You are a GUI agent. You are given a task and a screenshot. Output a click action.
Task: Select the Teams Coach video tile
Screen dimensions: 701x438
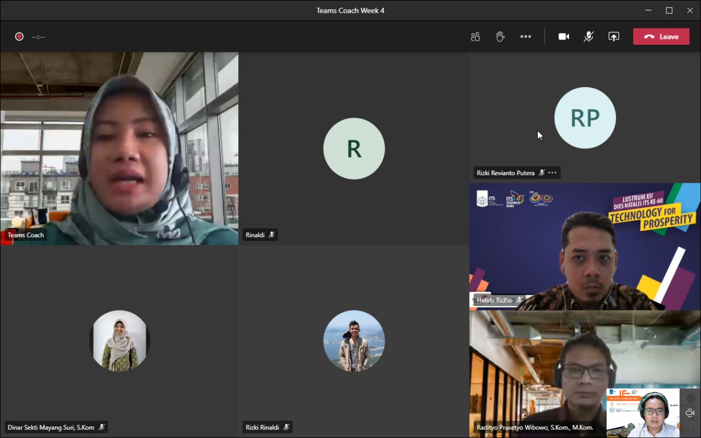click(119, 148)
